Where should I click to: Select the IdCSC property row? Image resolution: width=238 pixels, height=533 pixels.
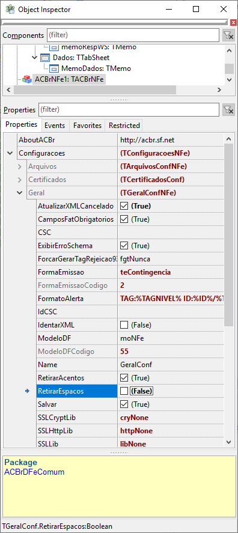point(130,312)
